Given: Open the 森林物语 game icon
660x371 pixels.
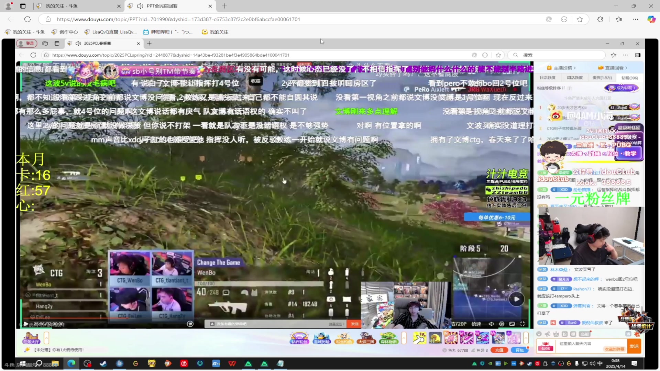Looking at the screenshot, I should click(388, 338).
